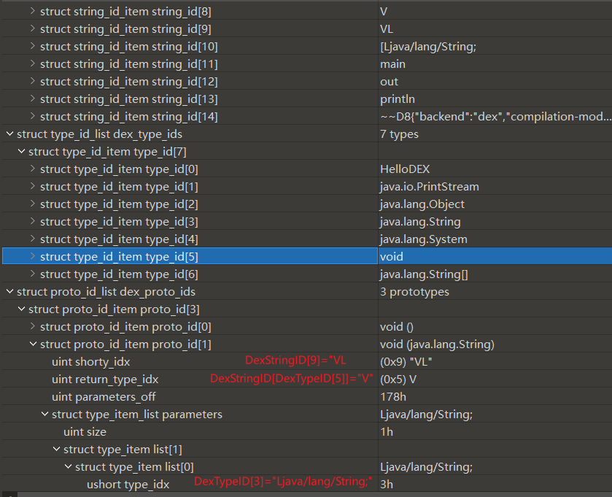Select the uint return_type_idx row
The image size is (612, 497).
tap(105, 380)
